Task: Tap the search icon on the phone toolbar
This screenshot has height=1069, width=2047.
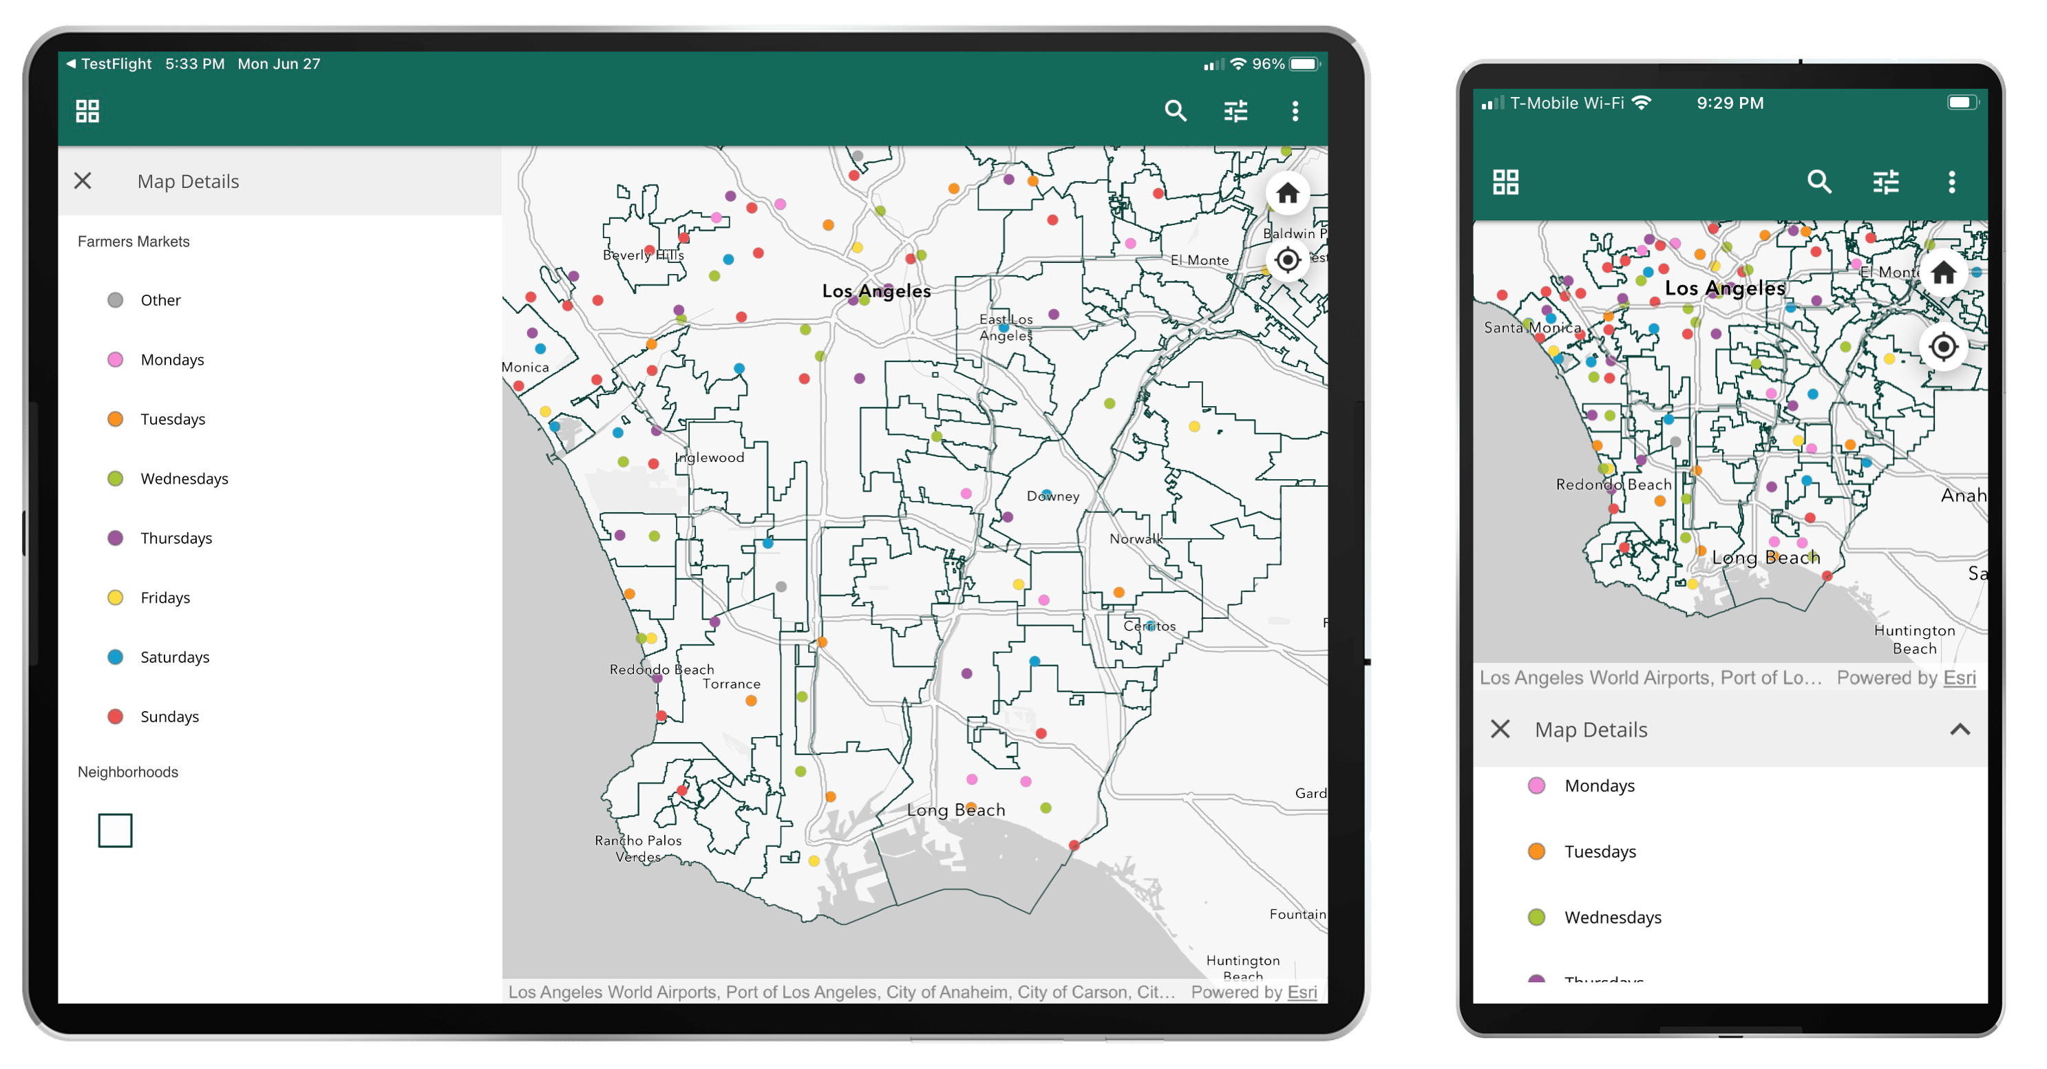Action: (x=1819, y=182)
